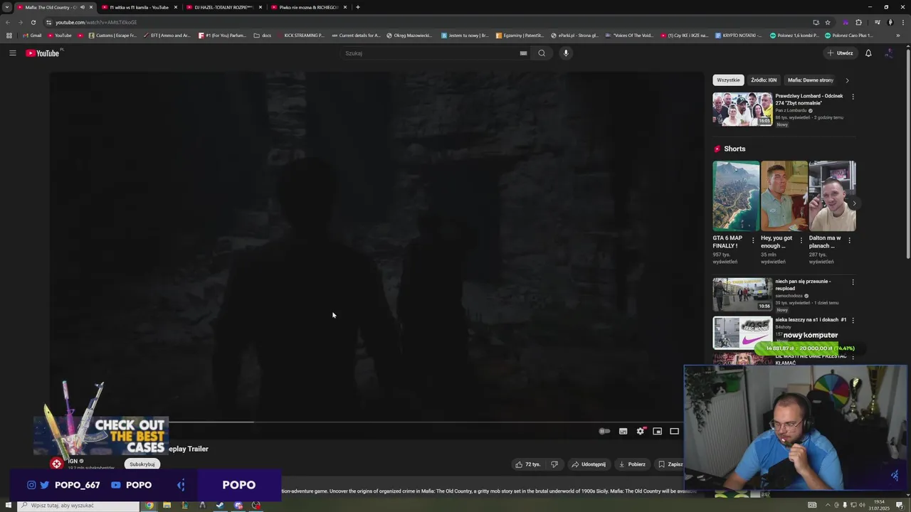
Task: Open options for the Dalton ma short
Action: tap(849, 240)
